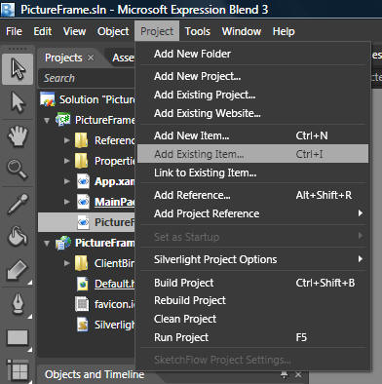Expand the References folder node

click(x=67, y=140)
